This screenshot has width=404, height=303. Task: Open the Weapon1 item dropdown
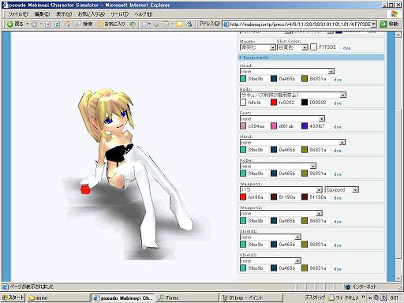(281, 189)
